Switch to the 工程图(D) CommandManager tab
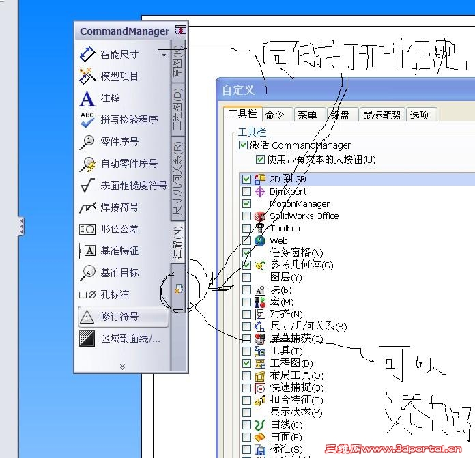This screenshot has height=458, width=475. pos(178,109)
